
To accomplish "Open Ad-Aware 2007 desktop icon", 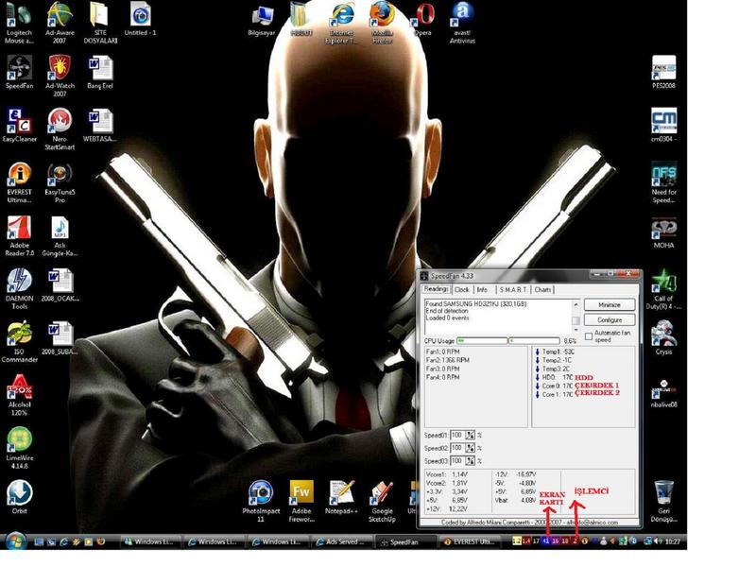I will point(60,22).
